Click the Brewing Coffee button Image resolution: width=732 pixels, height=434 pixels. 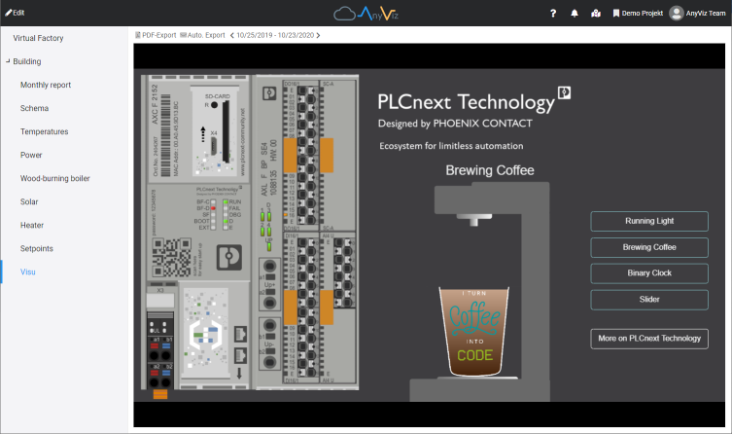click(x=649, y=247)
